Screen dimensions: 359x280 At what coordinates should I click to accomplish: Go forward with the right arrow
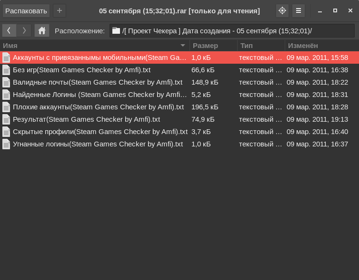[x=24, y=30]
